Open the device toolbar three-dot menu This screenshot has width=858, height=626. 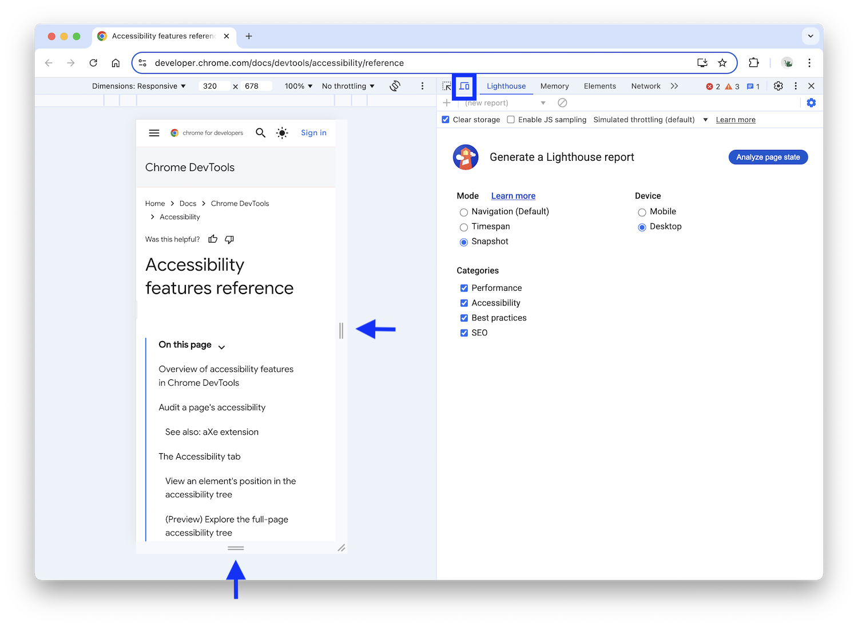tap(423, 86)
